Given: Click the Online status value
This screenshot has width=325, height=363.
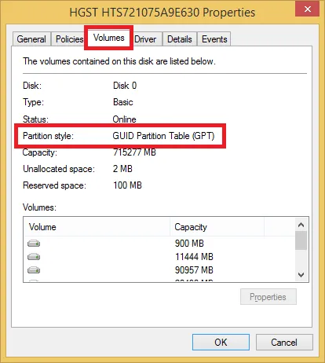Looking at the screenshot, I should tap(124, 119).
